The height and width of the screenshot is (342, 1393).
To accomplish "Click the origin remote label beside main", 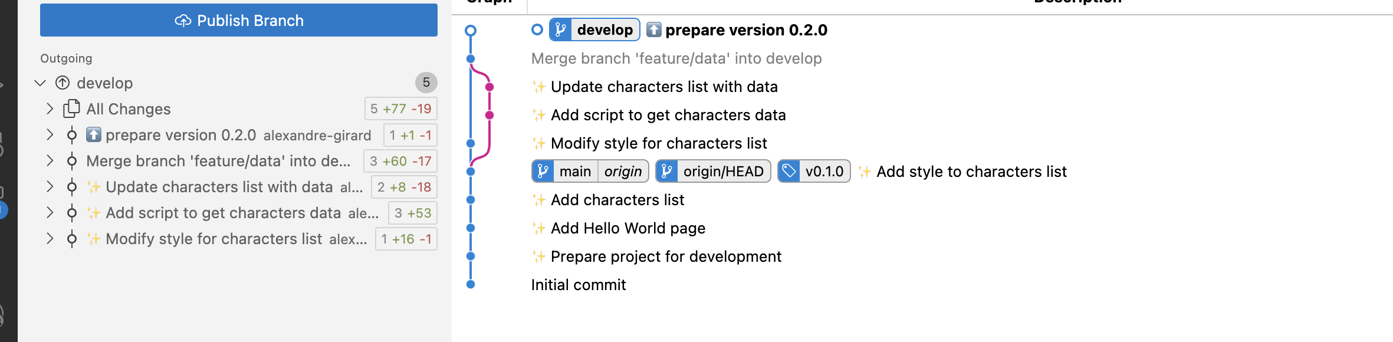I will click(x=623, y=172).
